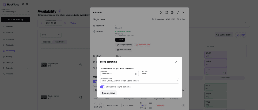Viewport: 258px width, 110px height.
Task: Go to previous date with left arrow
Action: click(42, 23)
